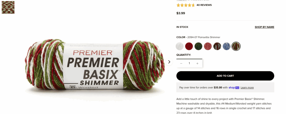286x114 pixels.
Task: Click the quantity number field
Action: (x=189, y=63)
